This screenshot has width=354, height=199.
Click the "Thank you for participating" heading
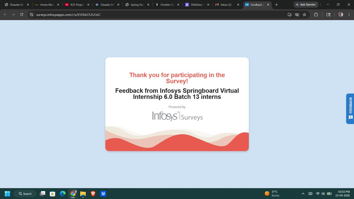point(177,78)
